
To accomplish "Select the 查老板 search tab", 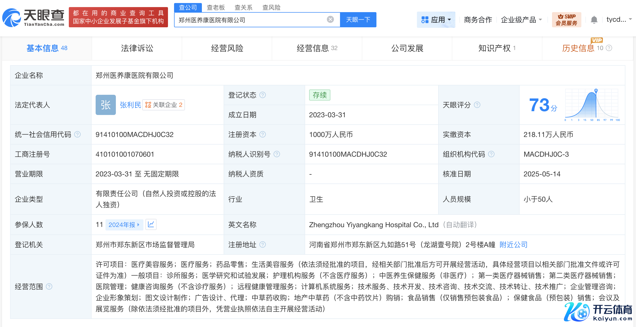I will (216, 8).
